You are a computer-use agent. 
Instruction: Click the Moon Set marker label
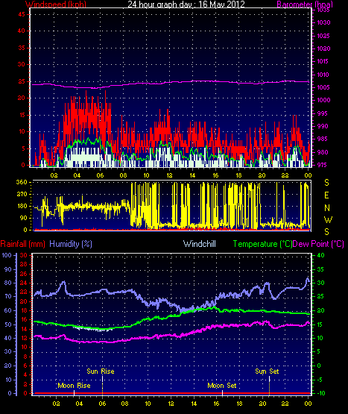[x=222, y=386]
